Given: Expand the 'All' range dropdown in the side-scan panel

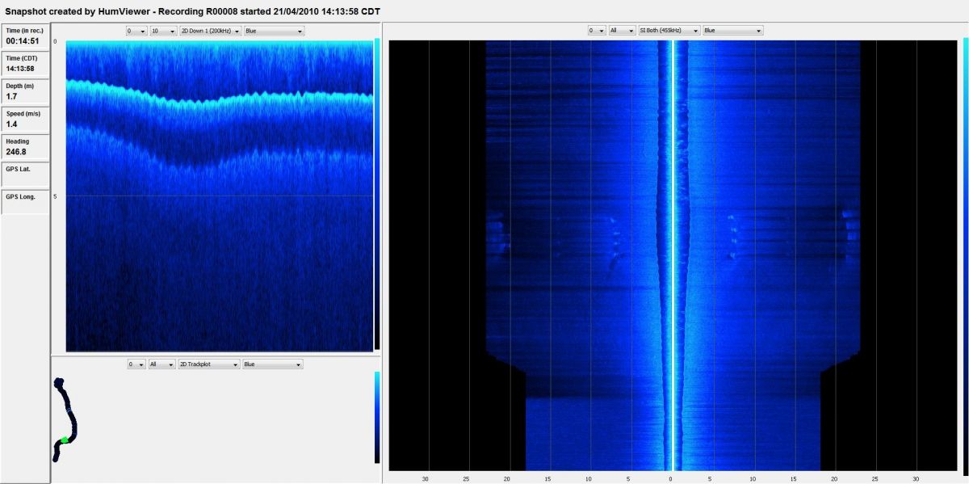Looking at the screenshot, I should 621,31.
